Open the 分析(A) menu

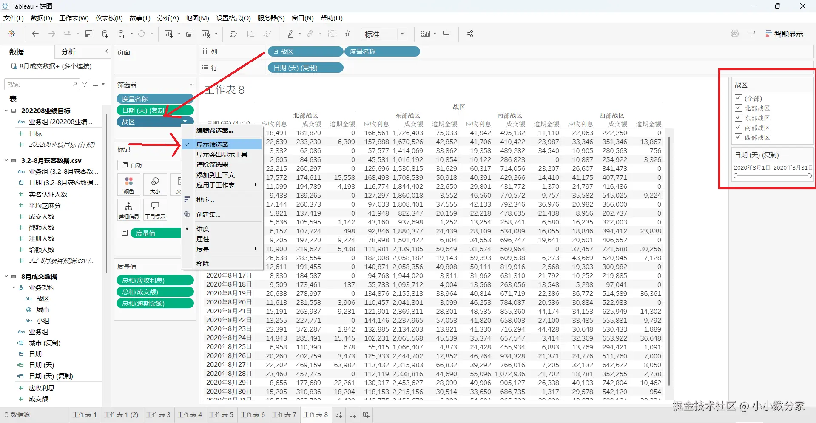168,18
